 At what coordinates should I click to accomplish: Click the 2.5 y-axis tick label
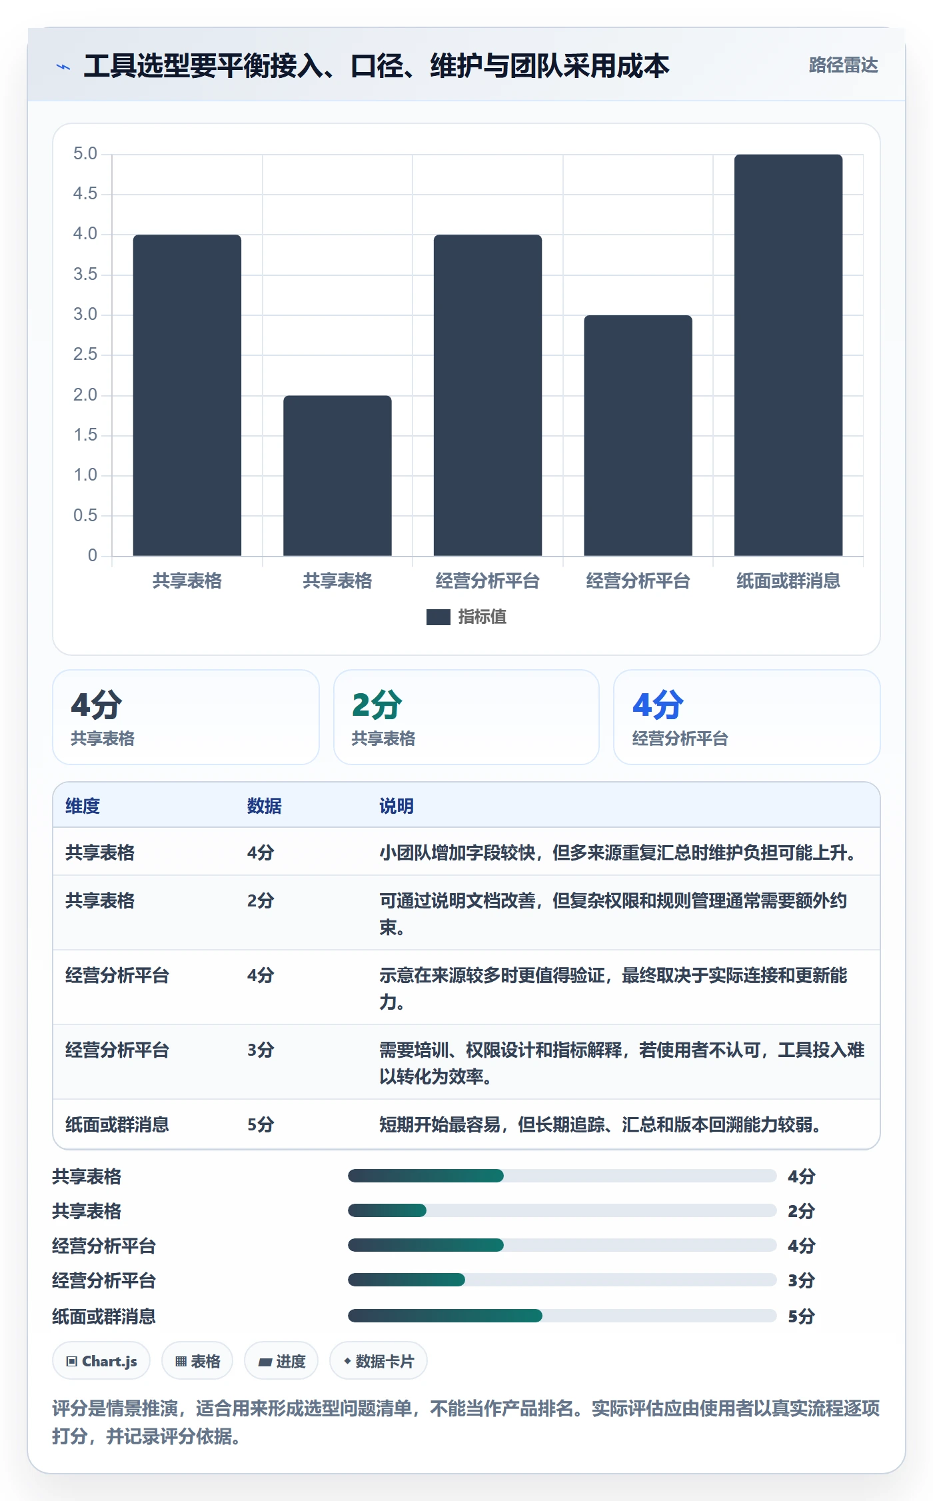coord(85,355)
